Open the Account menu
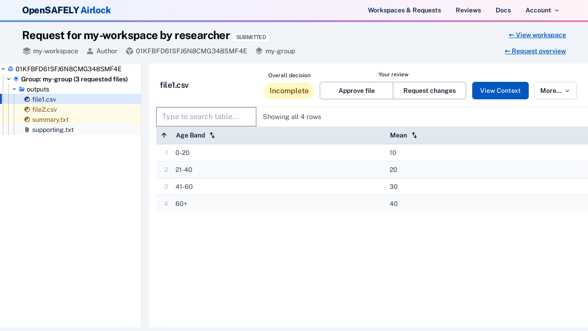Screen dimensions: 588x331 pos(542,10)
